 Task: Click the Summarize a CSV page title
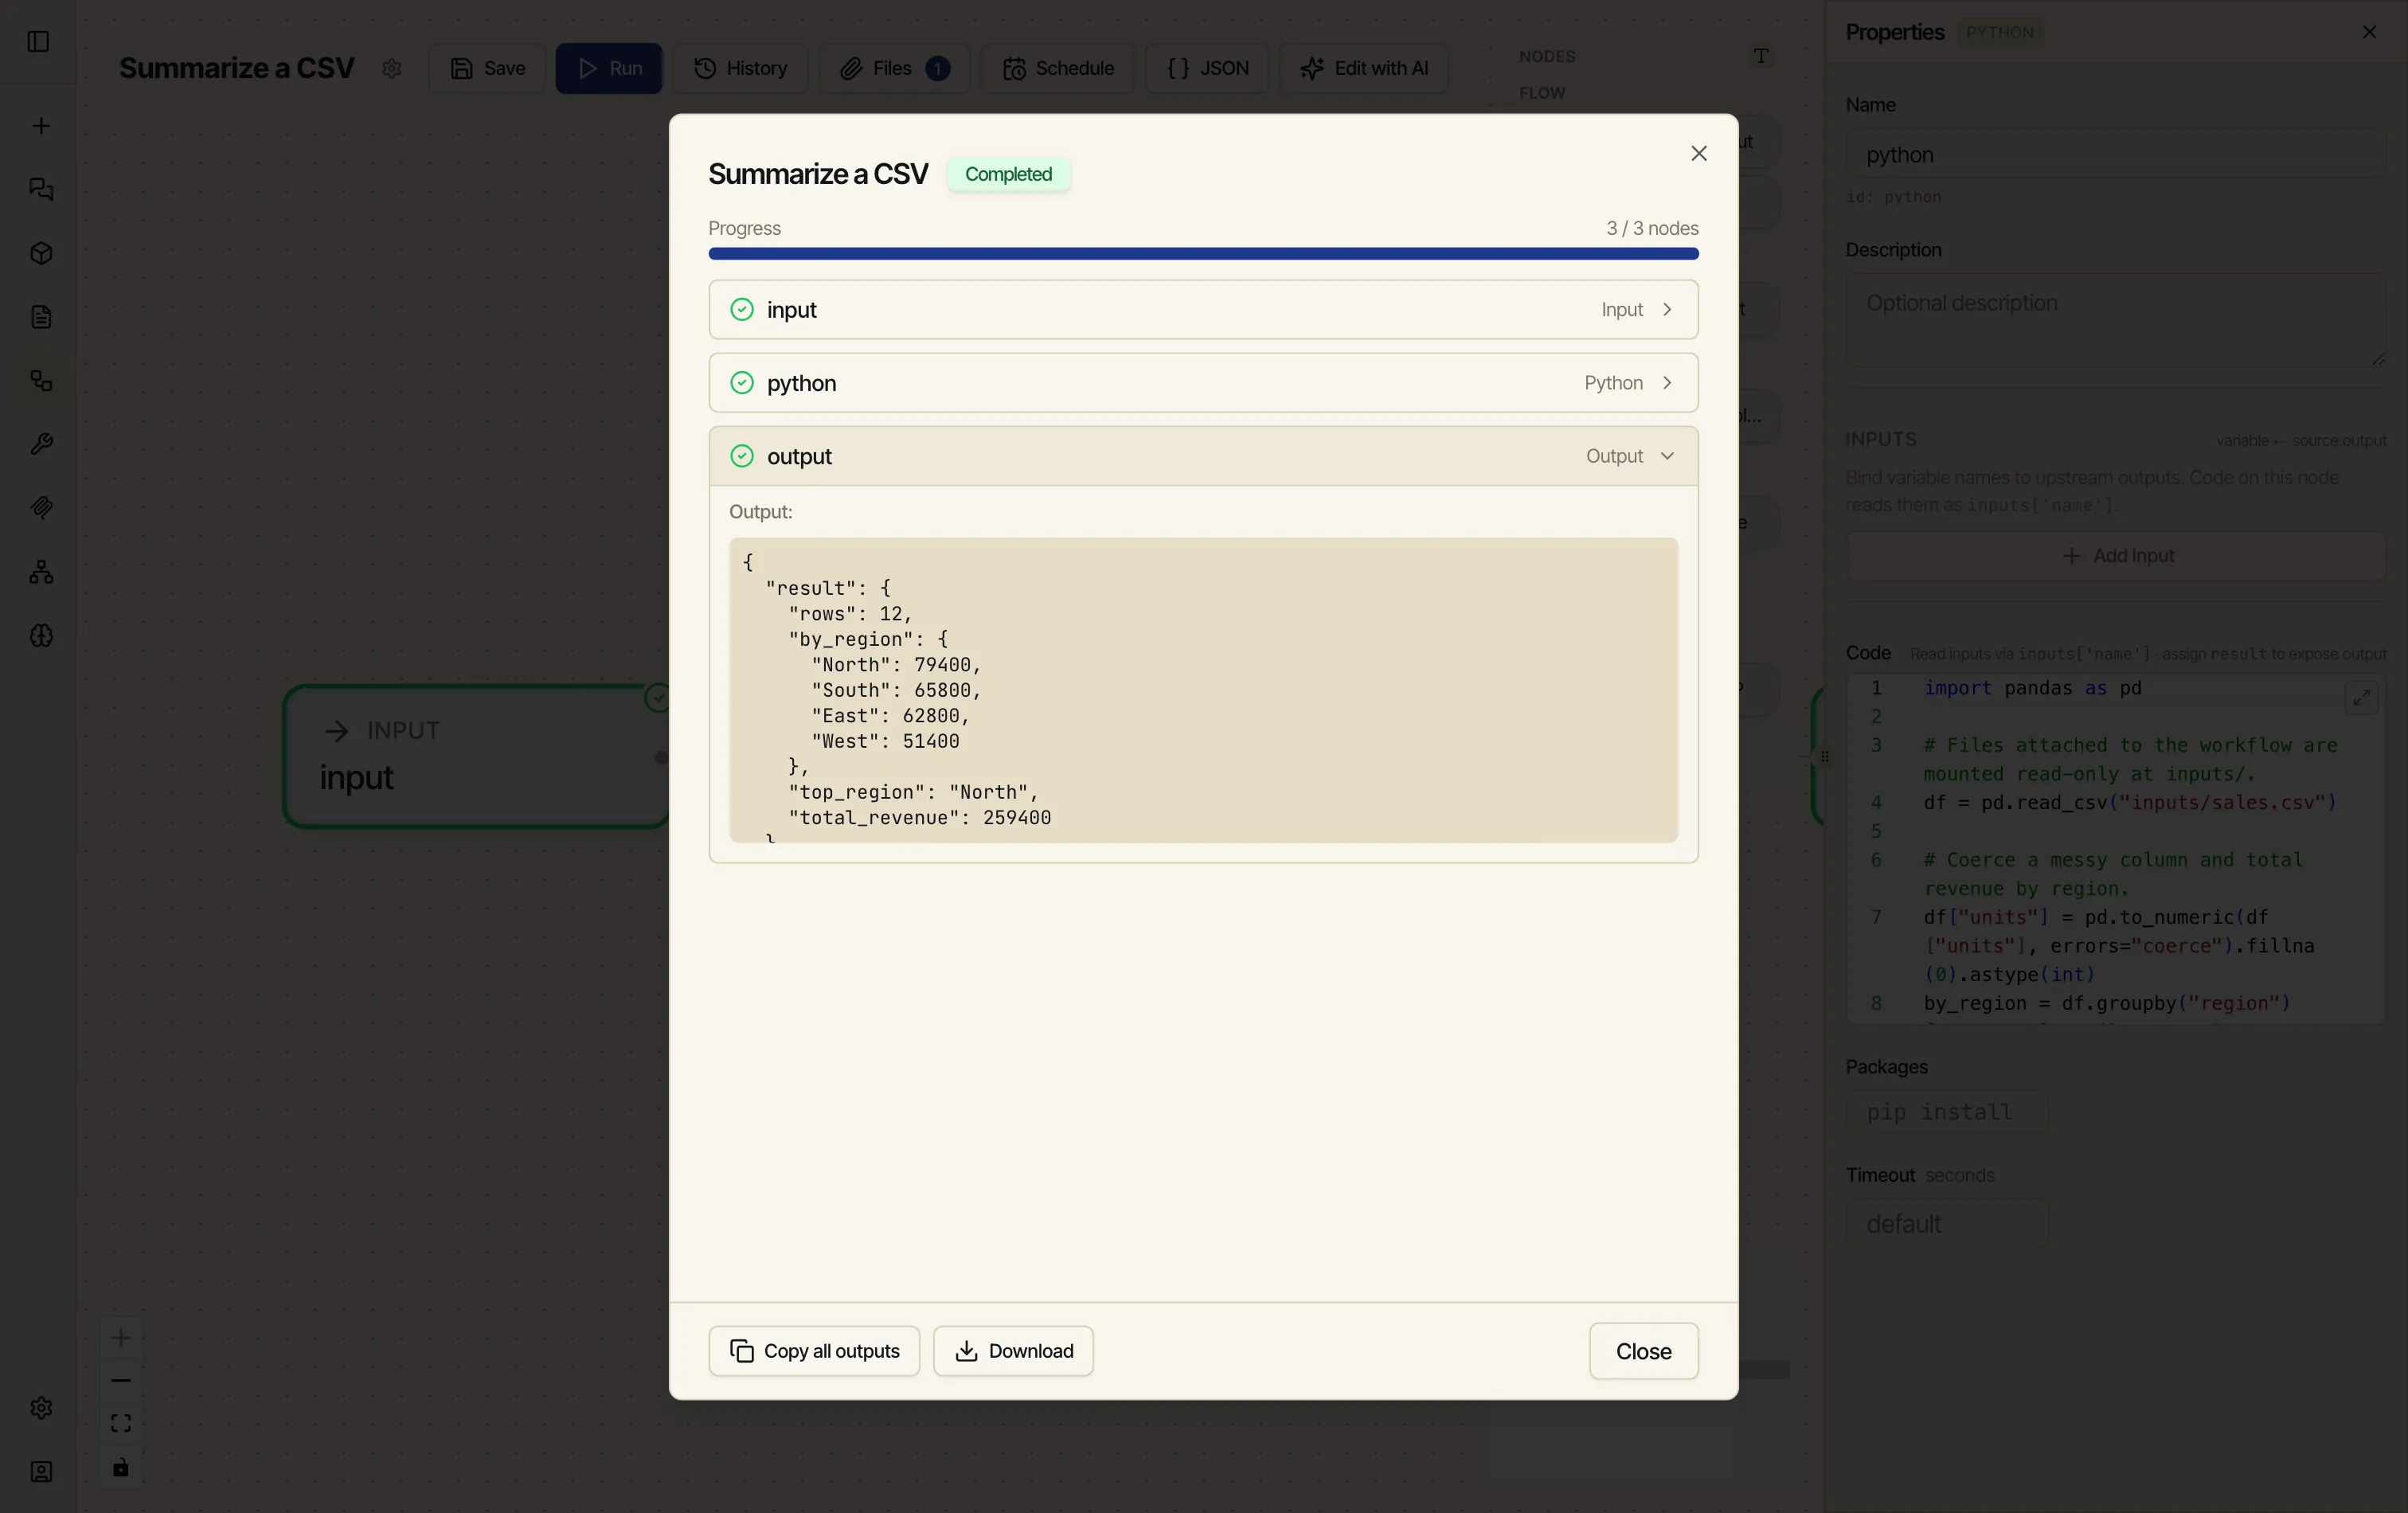237,68
